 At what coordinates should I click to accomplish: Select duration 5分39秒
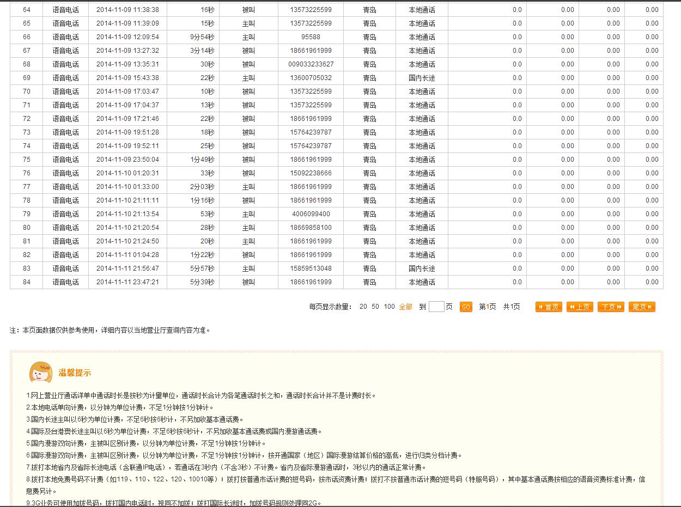point(202,282)
